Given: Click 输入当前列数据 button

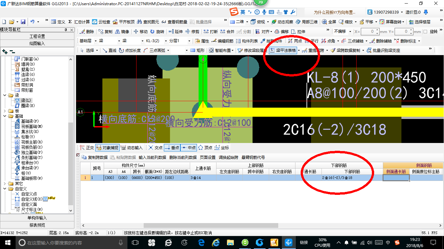Looking at the screenshot, I should [x=152, y=158].
